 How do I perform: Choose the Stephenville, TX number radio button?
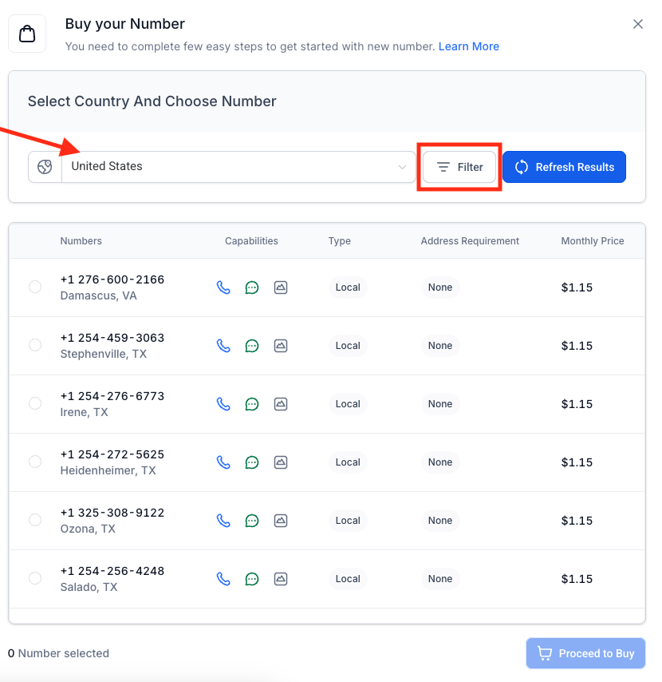pyautogui.click(x=35, y=345)
